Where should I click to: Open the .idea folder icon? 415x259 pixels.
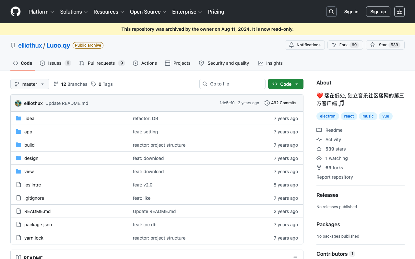click(x=18, y=118)
